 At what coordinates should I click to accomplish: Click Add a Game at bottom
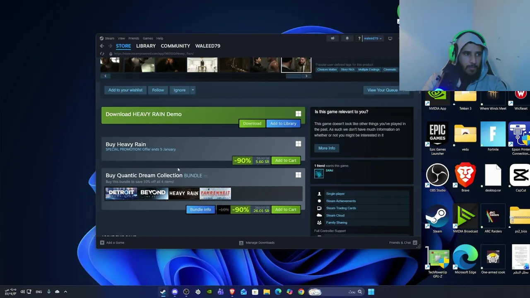(x=112, y=243)
